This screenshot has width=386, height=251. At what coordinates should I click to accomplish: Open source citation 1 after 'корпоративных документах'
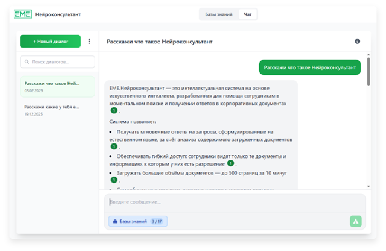pyautogui.click(x=114, y=111)
